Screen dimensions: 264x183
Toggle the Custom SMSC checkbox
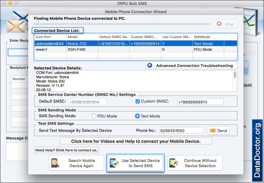point(138,101)
